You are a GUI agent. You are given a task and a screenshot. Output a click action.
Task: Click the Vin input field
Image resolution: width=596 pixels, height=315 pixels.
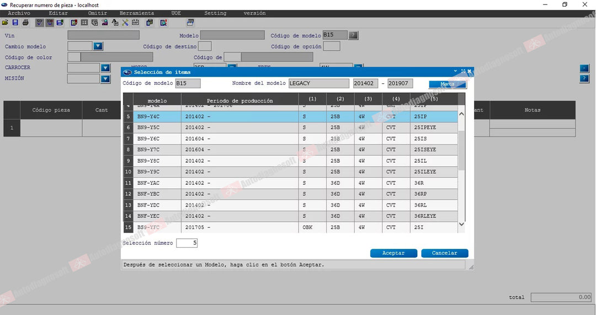click(103, 35)
